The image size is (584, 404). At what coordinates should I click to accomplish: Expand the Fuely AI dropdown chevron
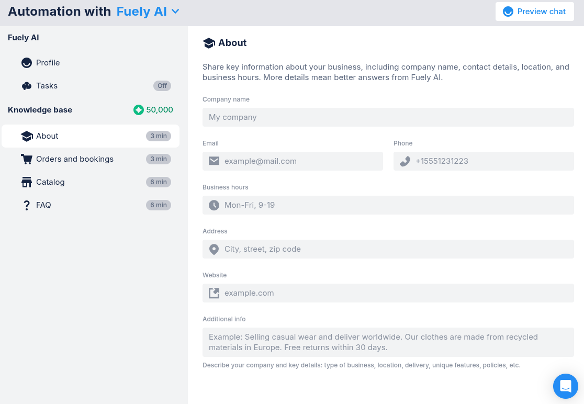pyautogui.click(x=175, y=12)
